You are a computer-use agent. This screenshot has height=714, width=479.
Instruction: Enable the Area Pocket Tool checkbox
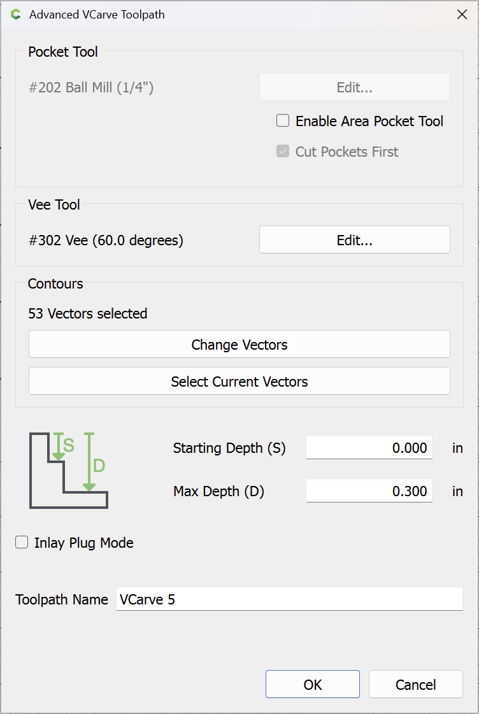[283, 120]
